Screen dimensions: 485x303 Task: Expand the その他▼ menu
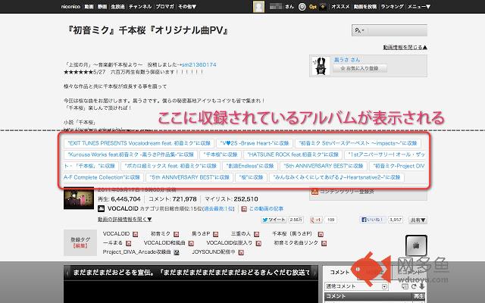pos(187,7)
